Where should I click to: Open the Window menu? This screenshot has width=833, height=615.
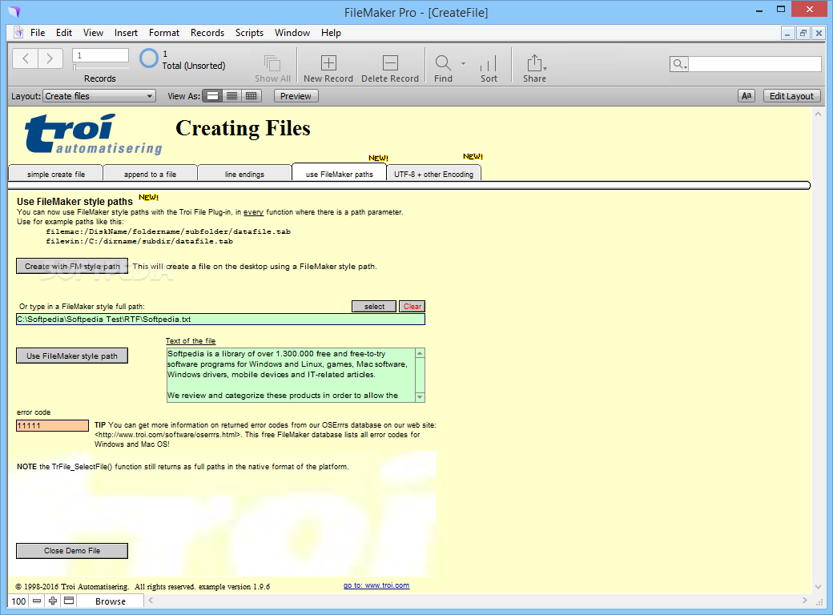pos(292,32)
